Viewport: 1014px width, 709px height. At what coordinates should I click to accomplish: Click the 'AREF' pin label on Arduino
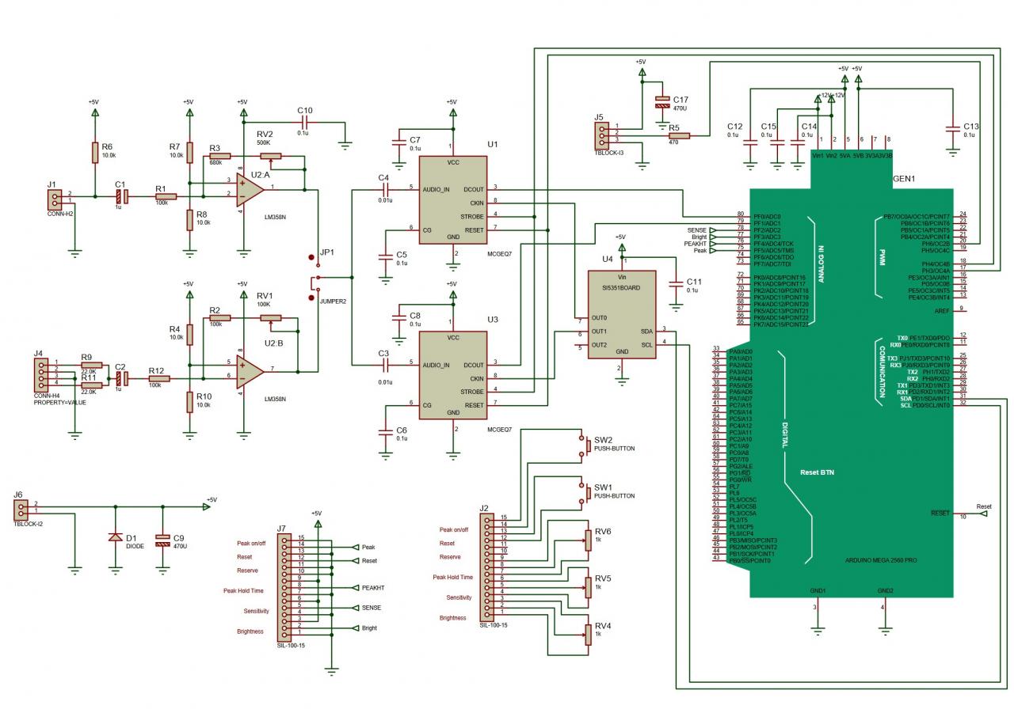pyautogui.click(x=942, y=311)
